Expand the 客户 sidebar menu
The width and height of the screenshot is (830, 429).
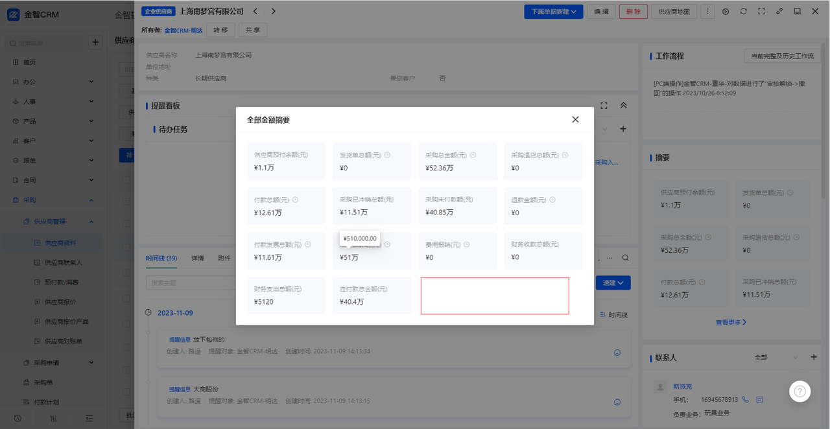[91, 141]
